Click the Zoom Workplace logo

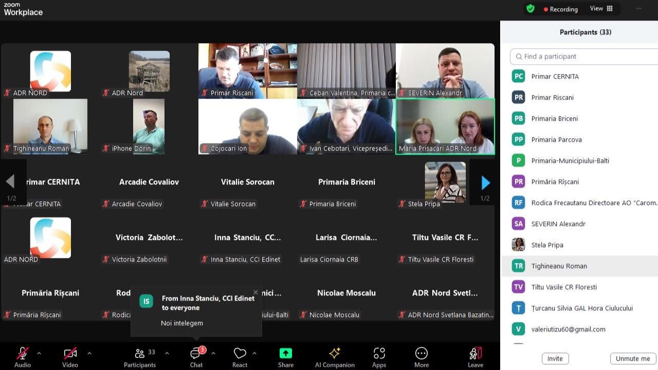(23, 9)
